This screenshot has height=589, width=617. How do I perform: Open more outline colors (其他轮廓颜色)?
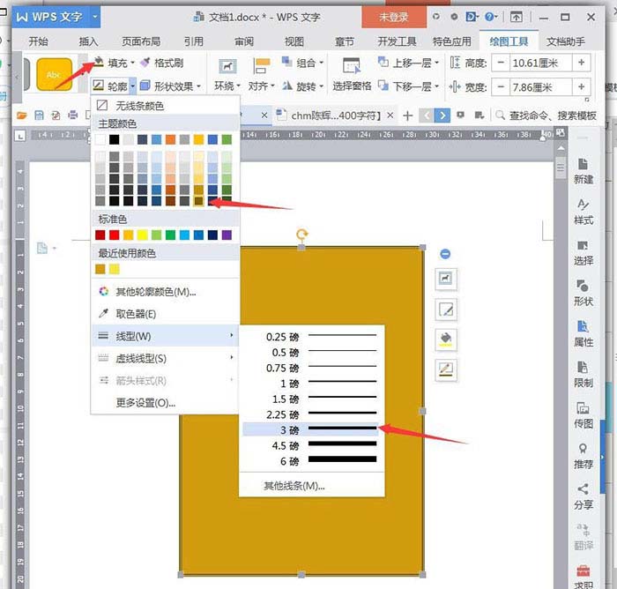pos(165,291)
